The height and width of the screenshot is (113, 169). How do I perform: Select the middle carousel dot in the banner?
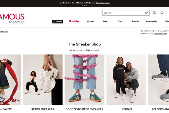click(84, 6)
